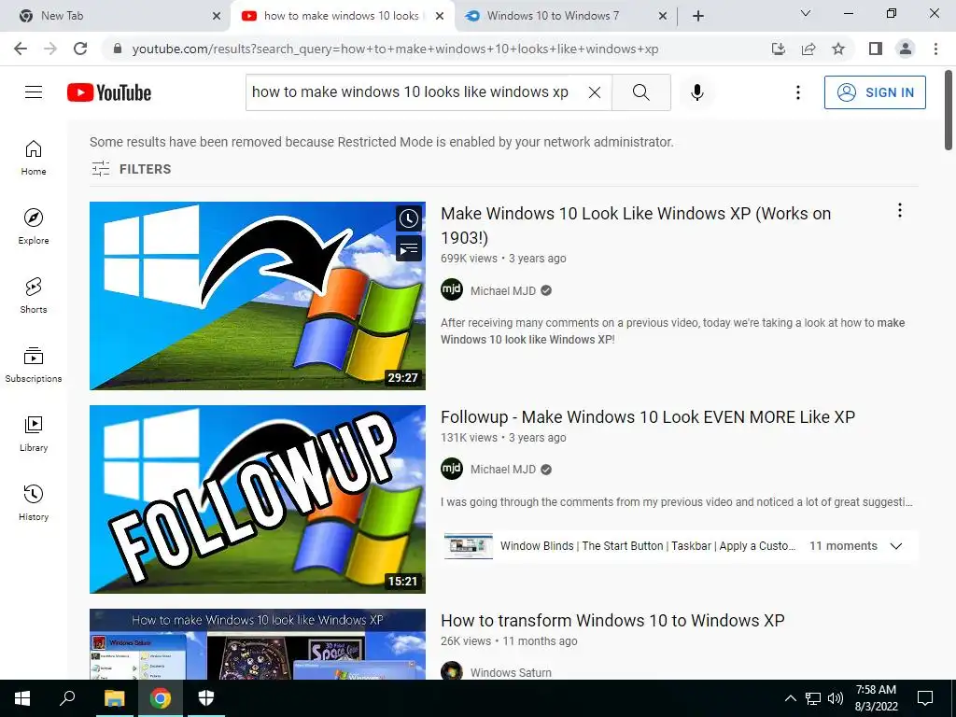Open a new browser tab
The image size is (956, 717).
698,16
